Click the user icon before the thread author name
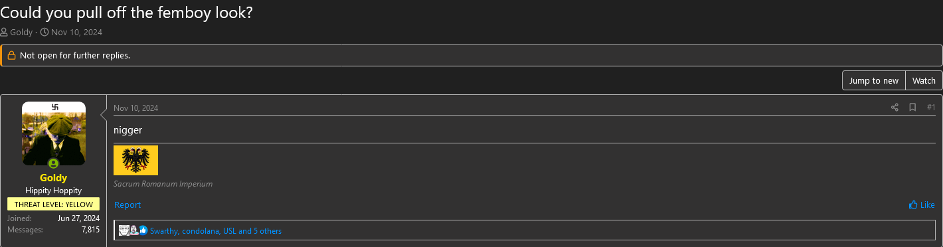Image resolution: width=943 pixels, height=247 pixels. pyautogui.click(x=4, y=33)
